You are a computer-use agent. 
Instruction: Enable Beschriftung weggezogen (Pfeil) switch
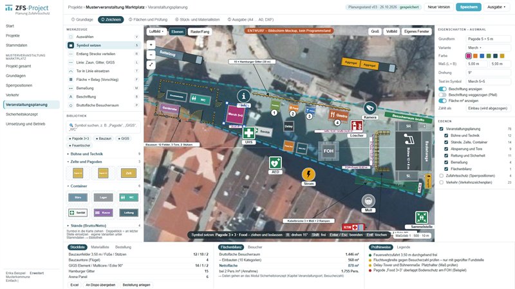tap(442, 95)
